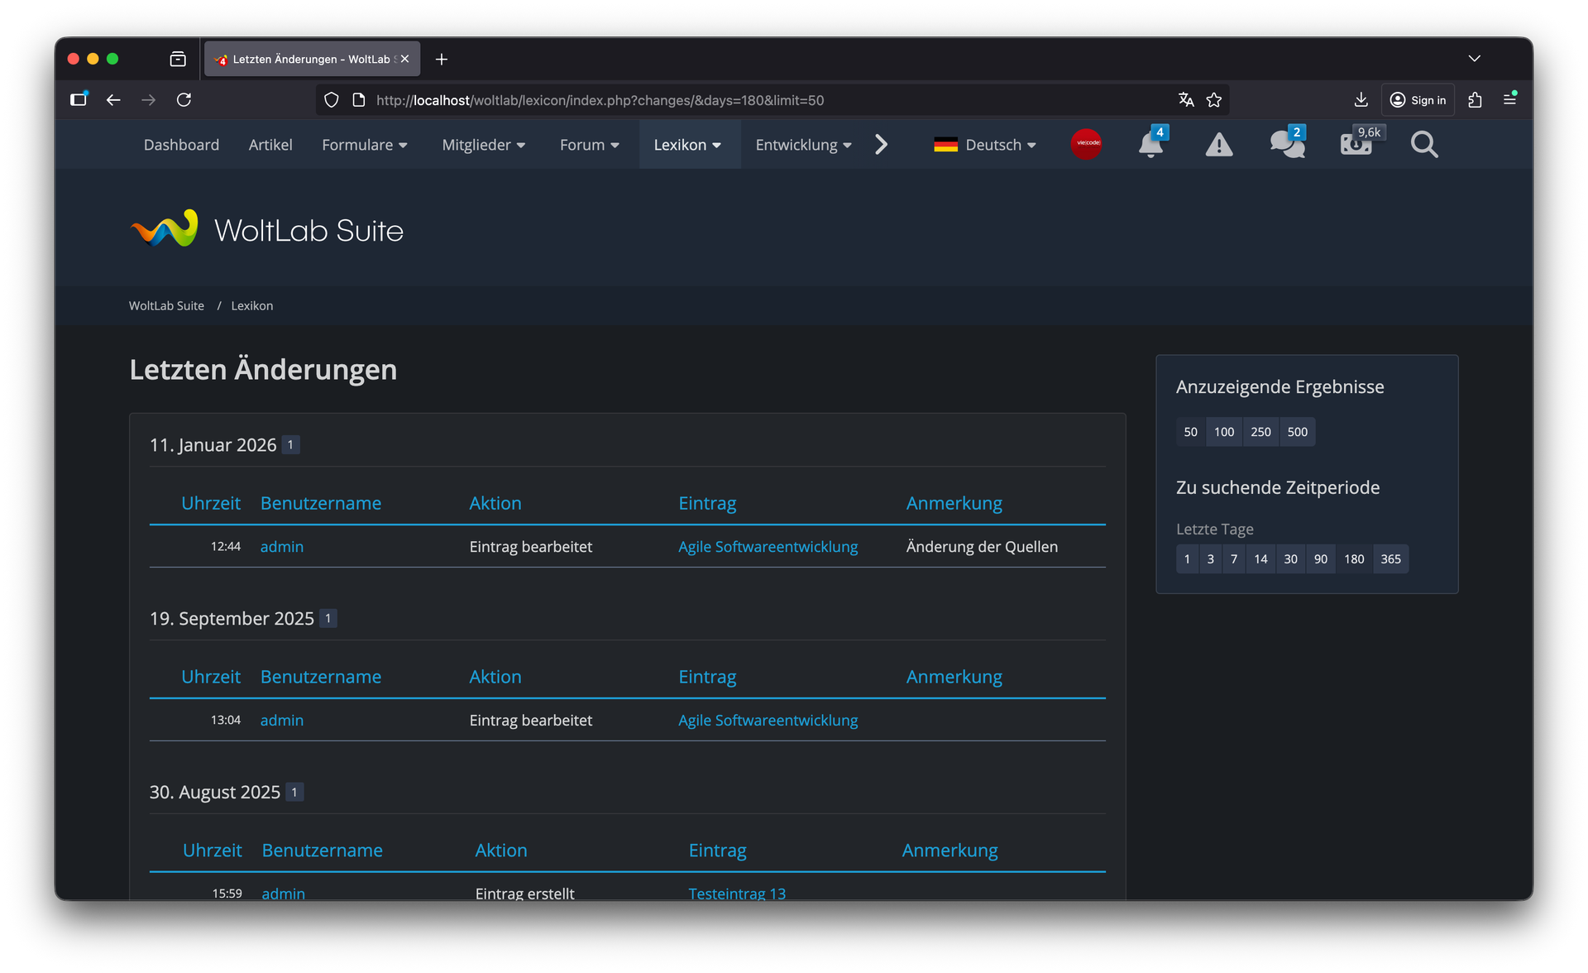The image size is (1588, 973).
Task: Choose 30 days time period
Action: (x=1290, y=559)
